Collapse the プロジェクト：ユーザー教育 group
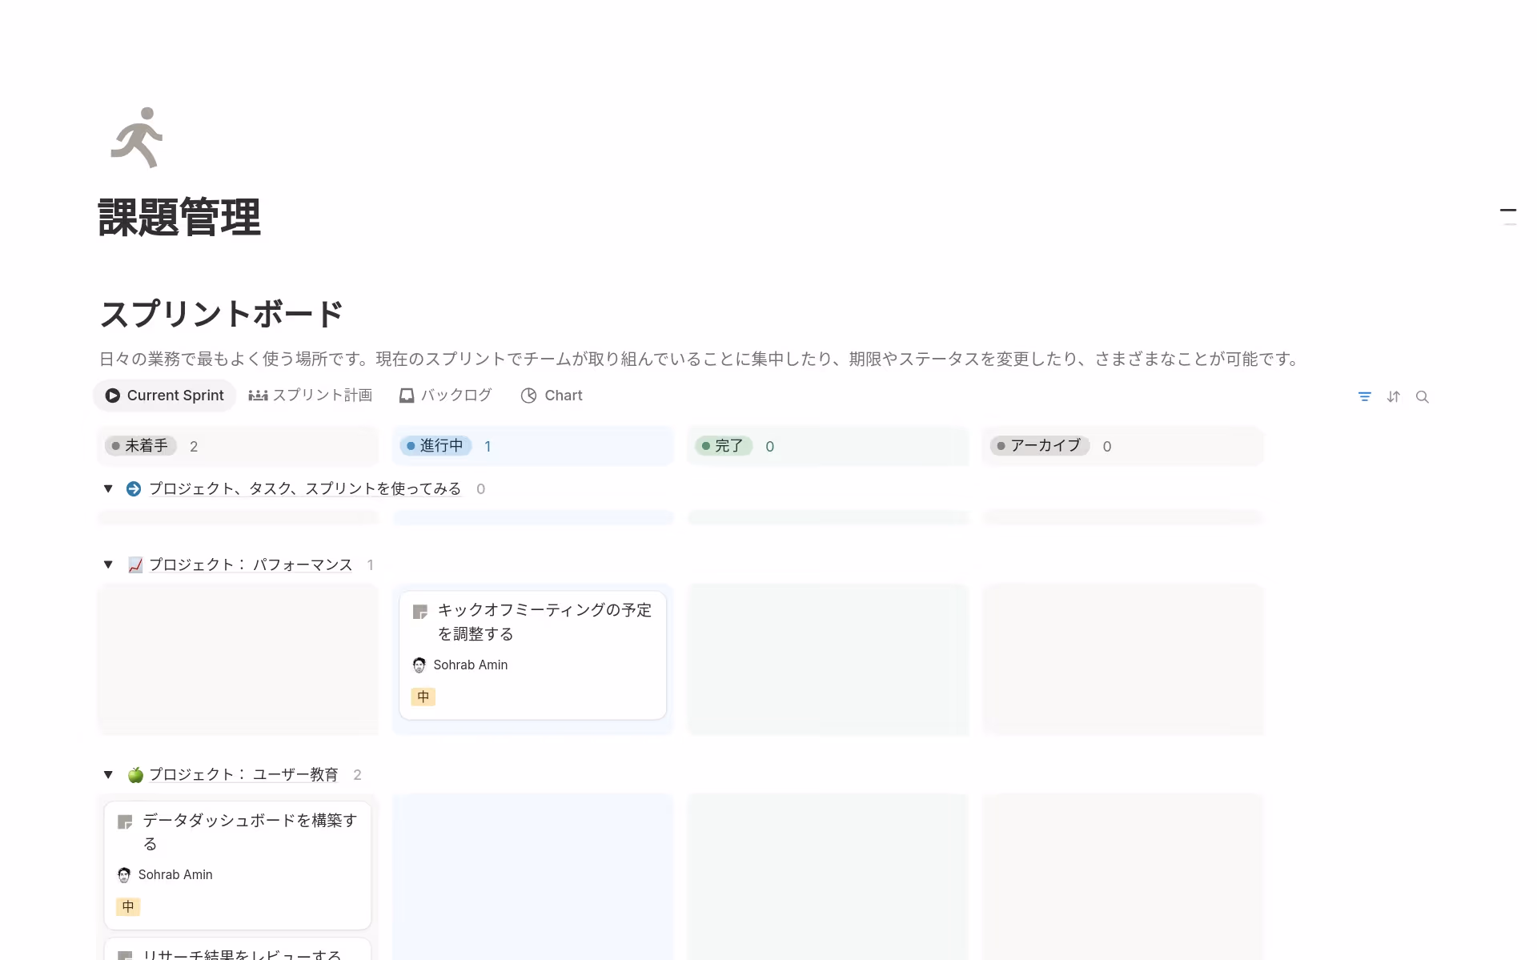The width and height of the screenshot is (1537, 960). click(108, 774)
